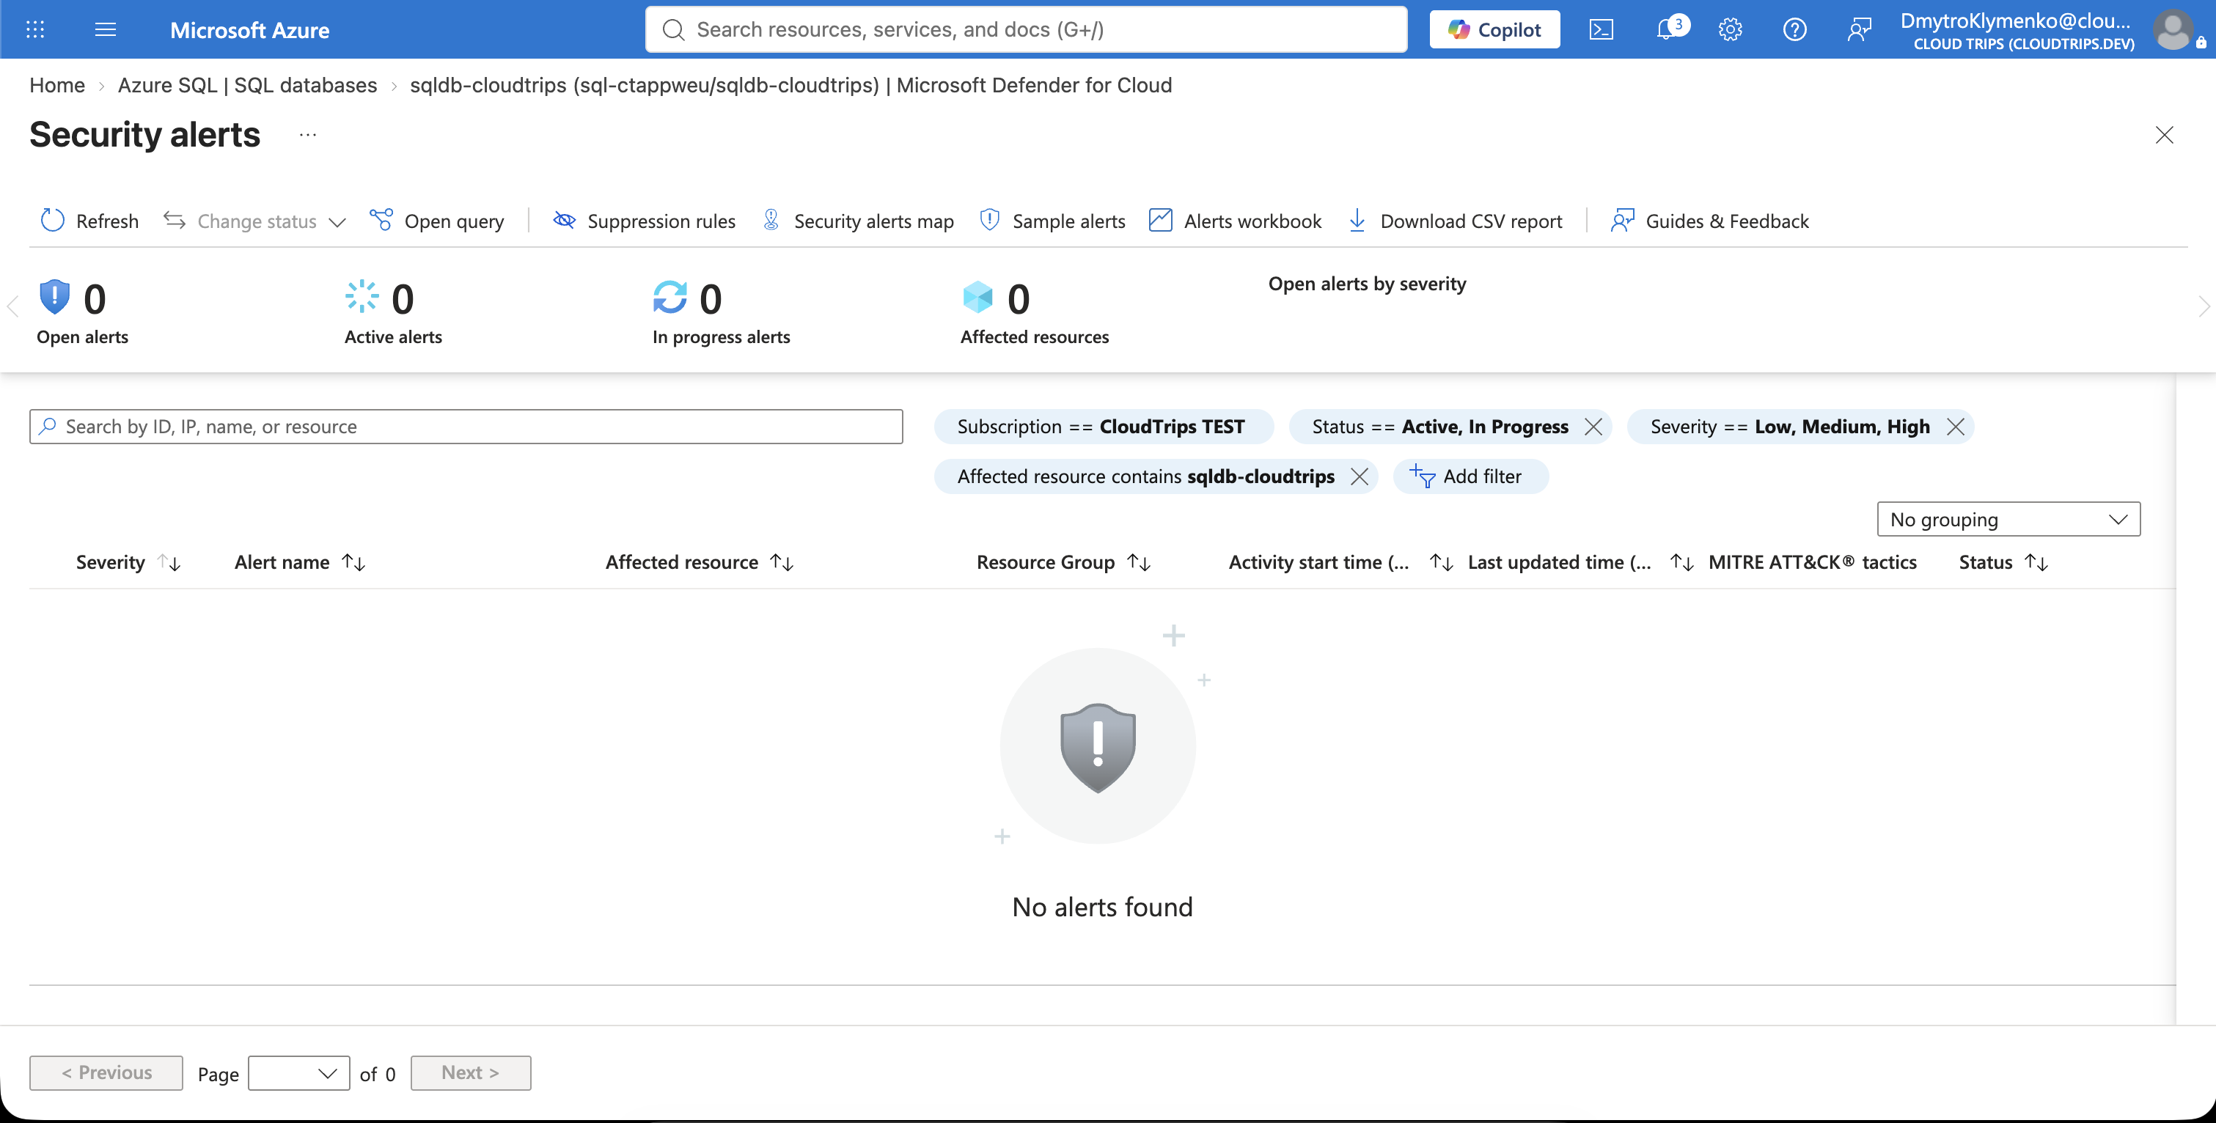The height and width of the screenshot is (1123, 2216).
Task: Click the Microsoft Azure logo text
Action: (x=249, y=30)
